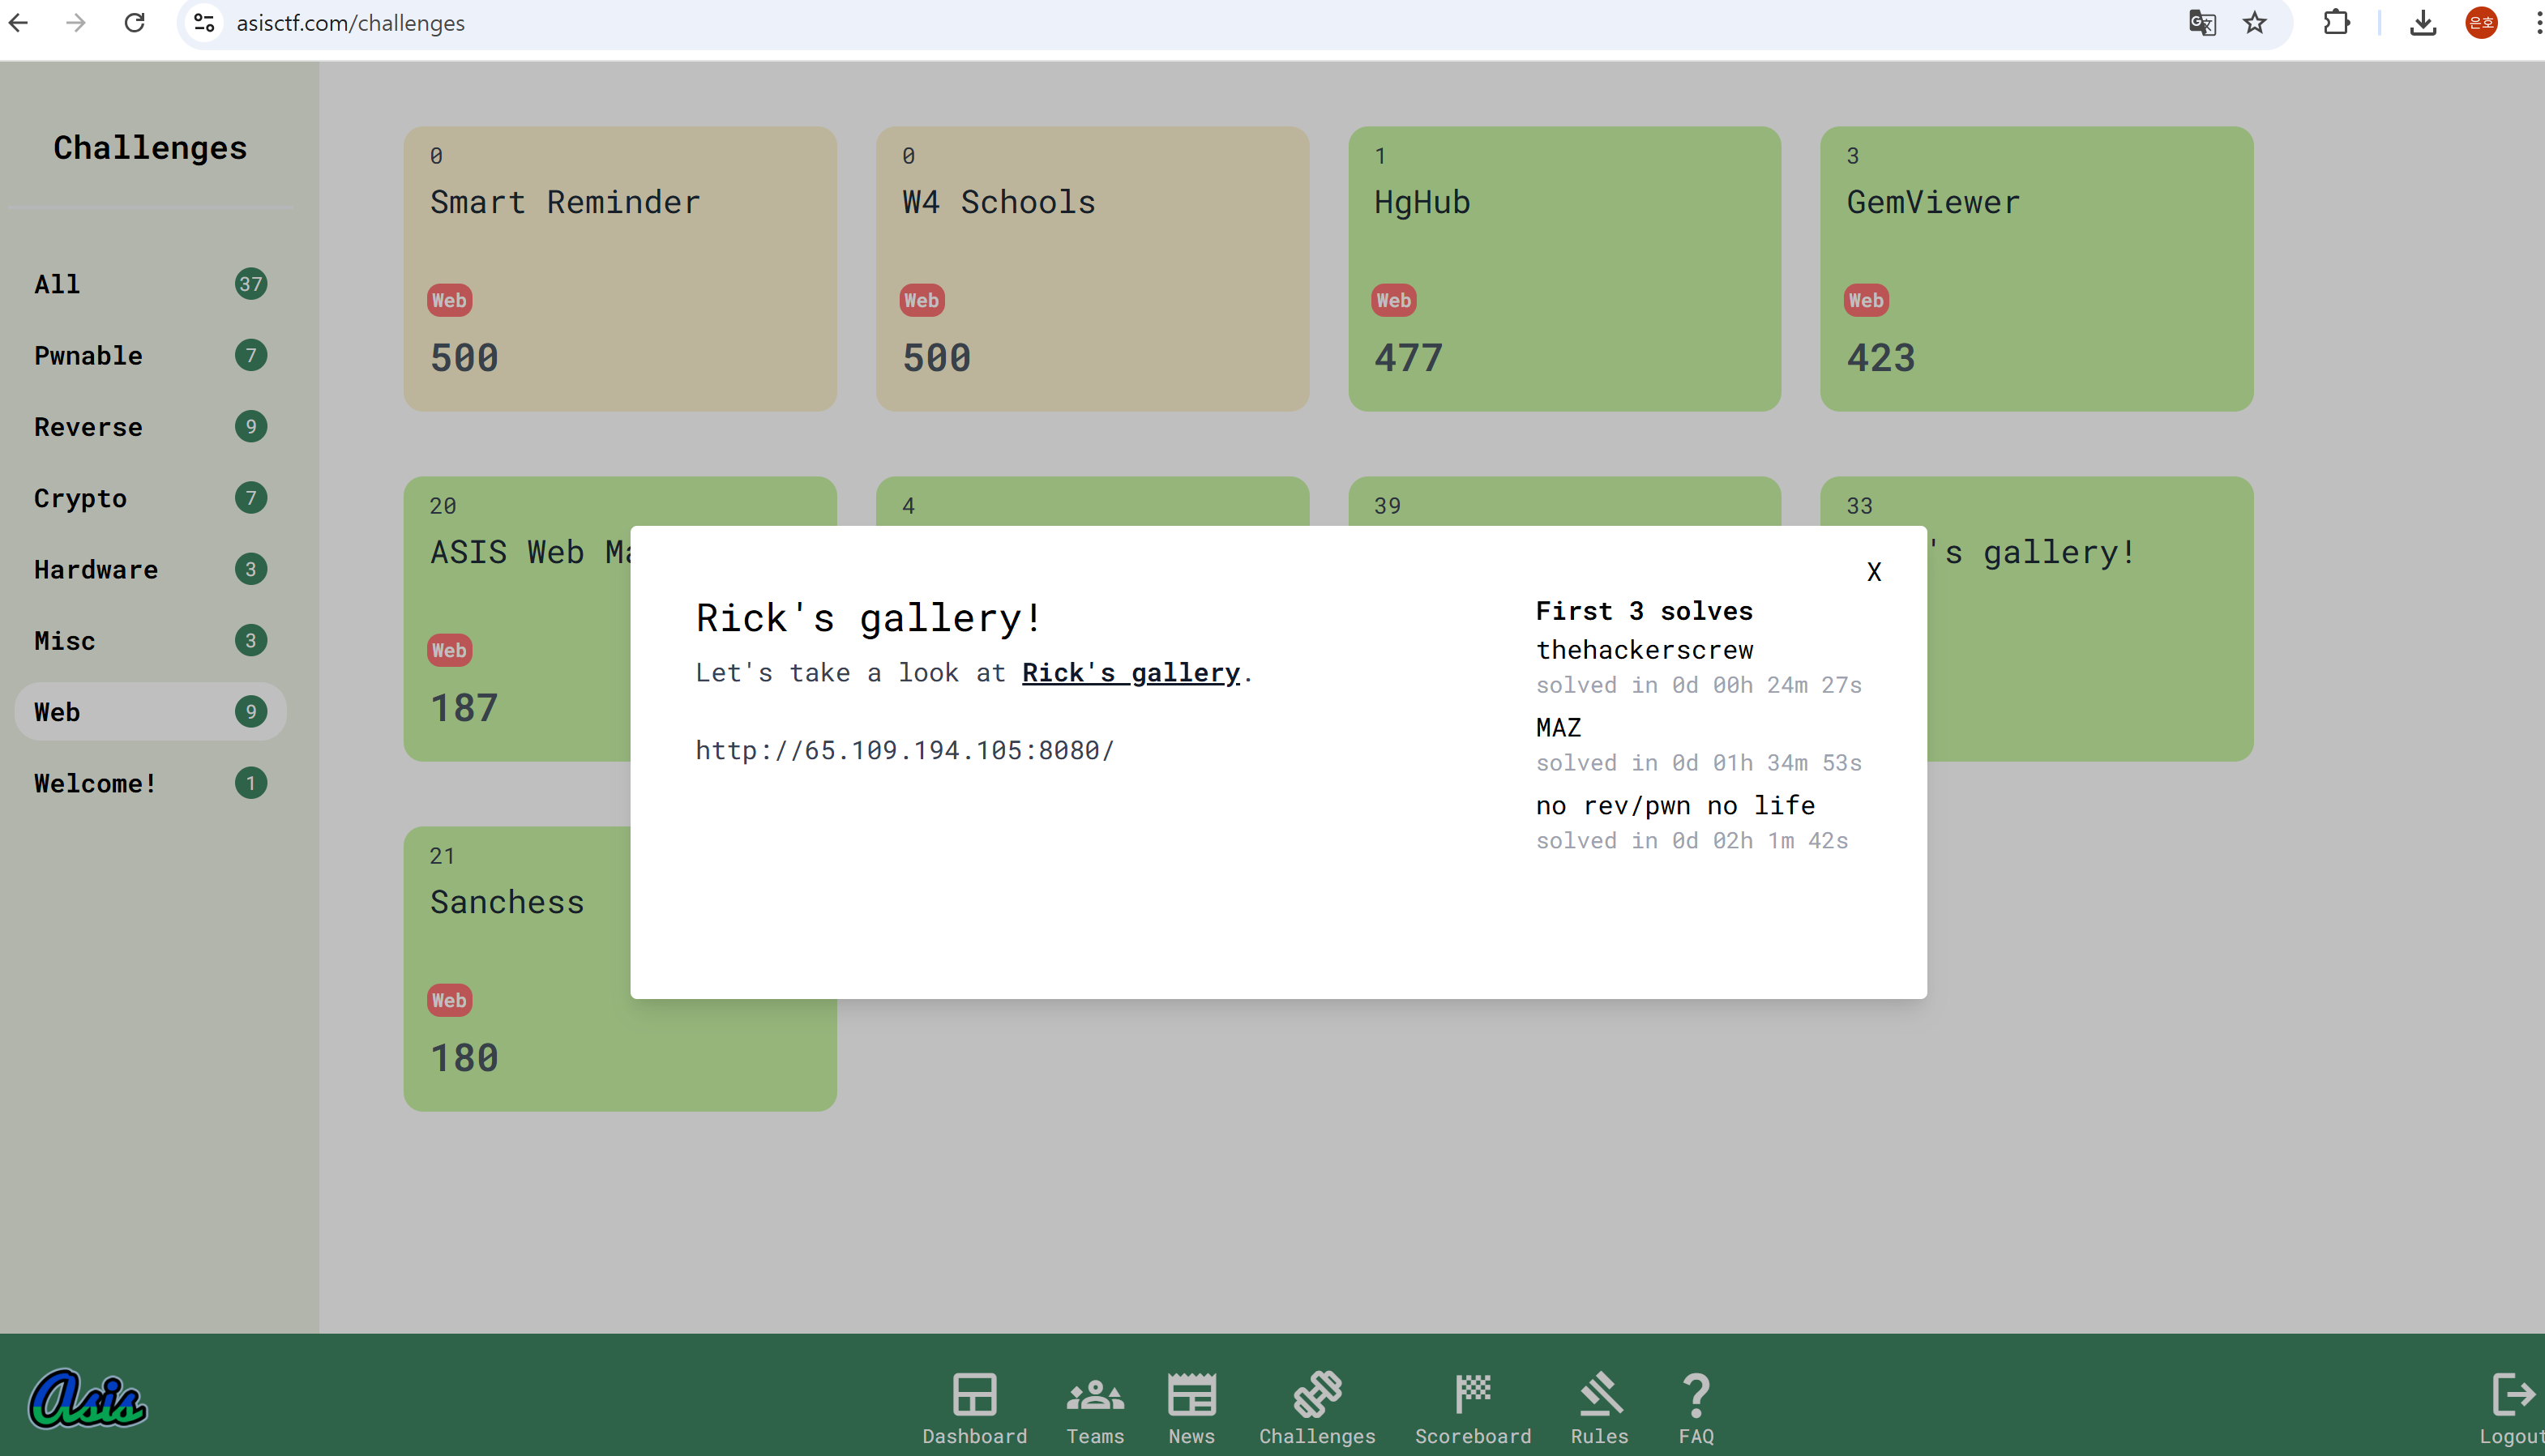Image resolution: width=2545 pixels, height=1456 pixels.
Task: Open the GemViewer challenge card
Action: [2036, 268]
